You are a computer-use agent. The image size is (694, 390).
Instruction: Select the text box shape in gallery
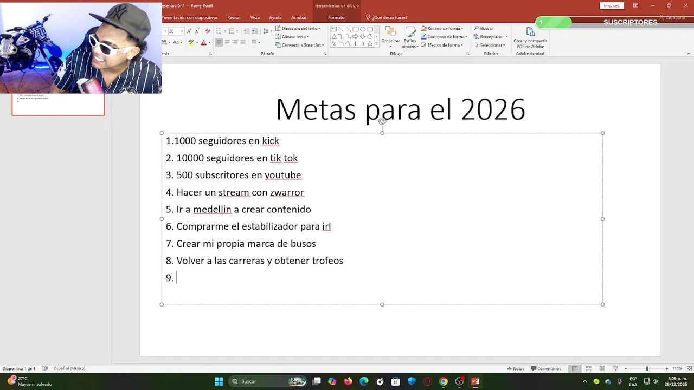pos(333,29)
